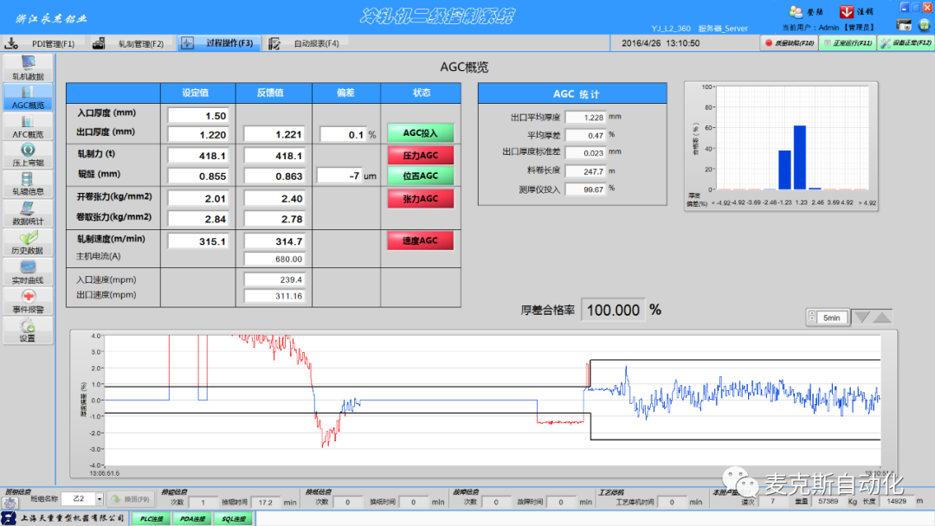Toggle the red 压力AGC button

(420, 156)
